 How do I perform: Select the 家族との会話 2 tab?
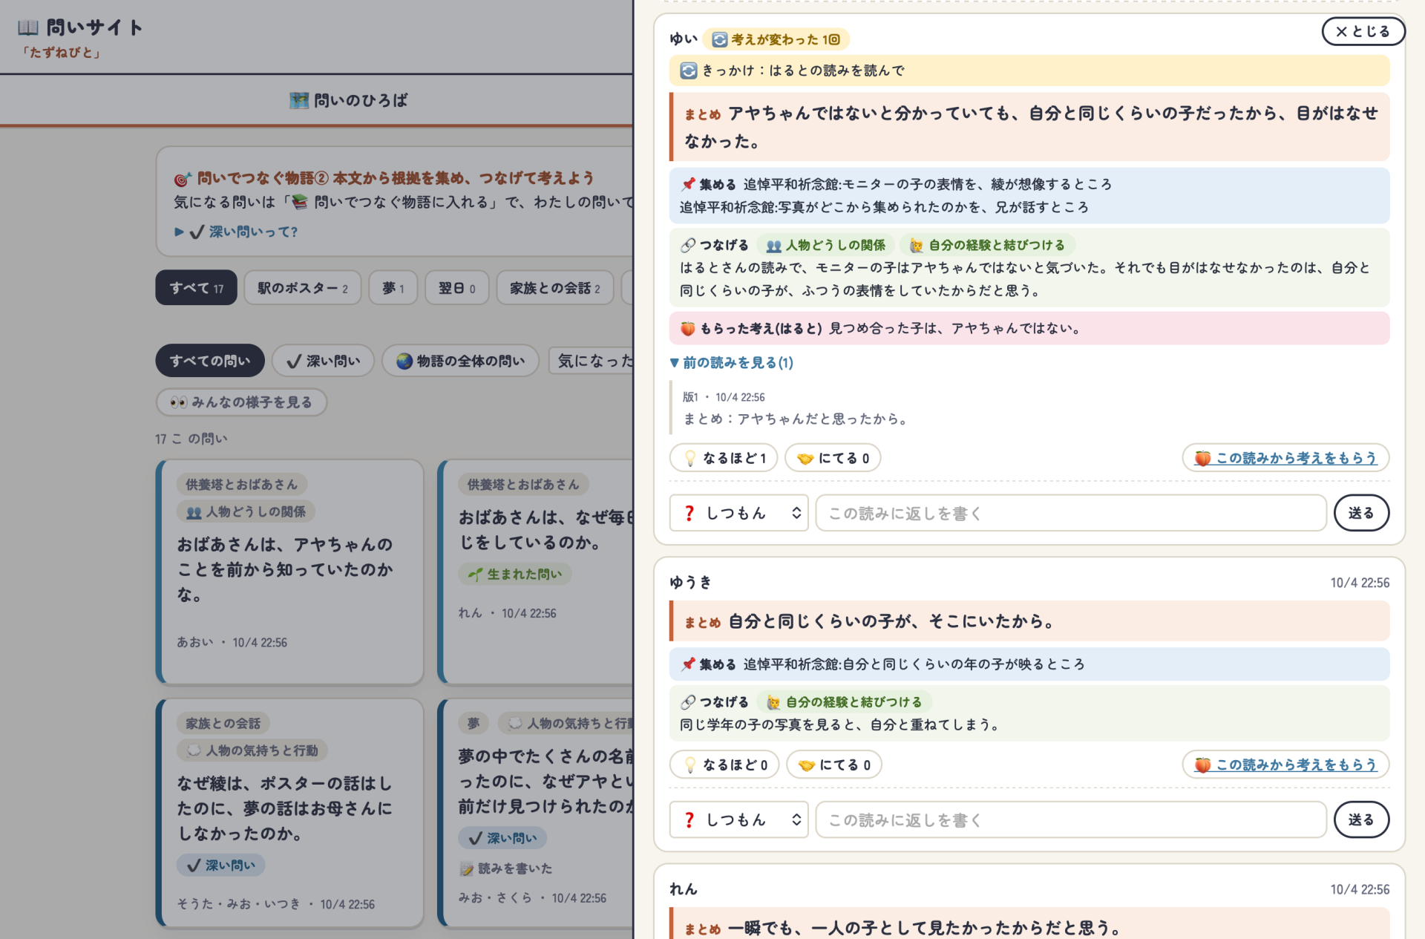555,288
